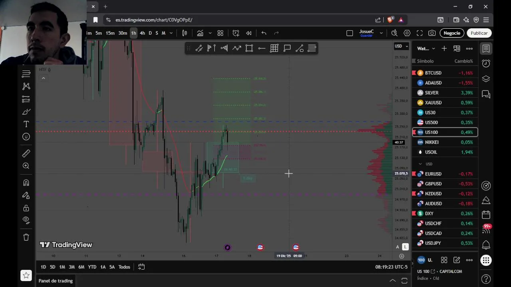
Task: Open the go-to date calendar
Action: click(x=141, y=267)
